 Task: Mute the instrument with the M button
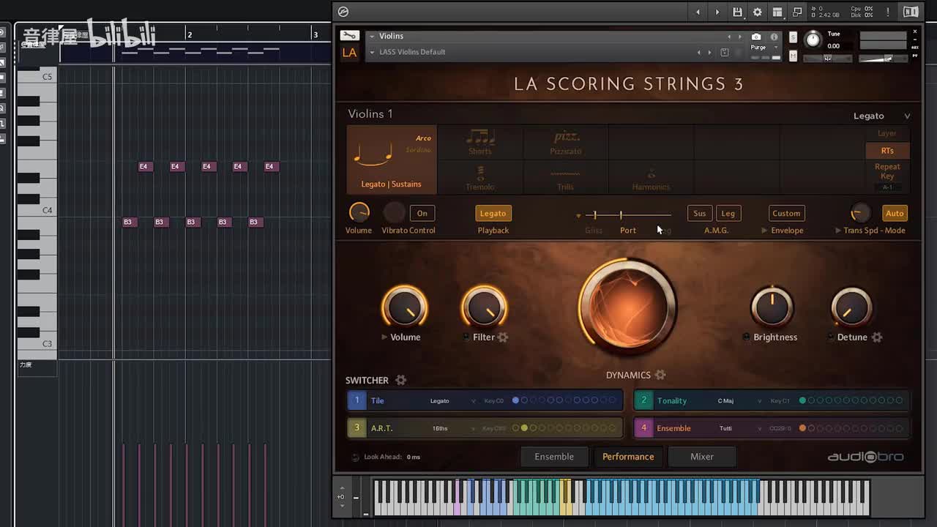coord(793,56)
